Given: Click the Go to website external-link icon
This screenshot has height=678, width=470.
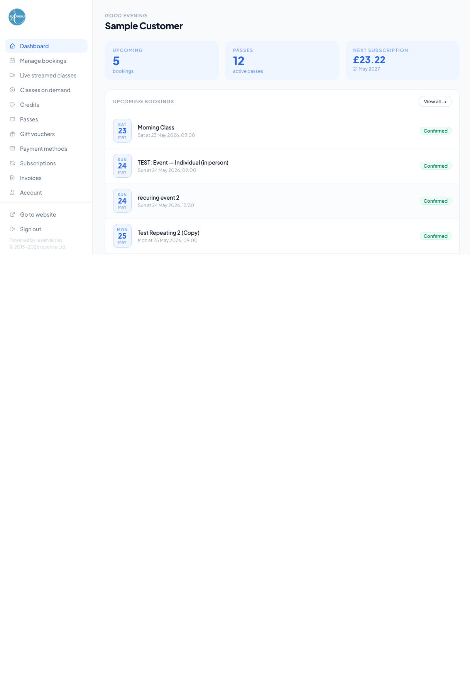Looking at the screenshot, I should [12, 214].
